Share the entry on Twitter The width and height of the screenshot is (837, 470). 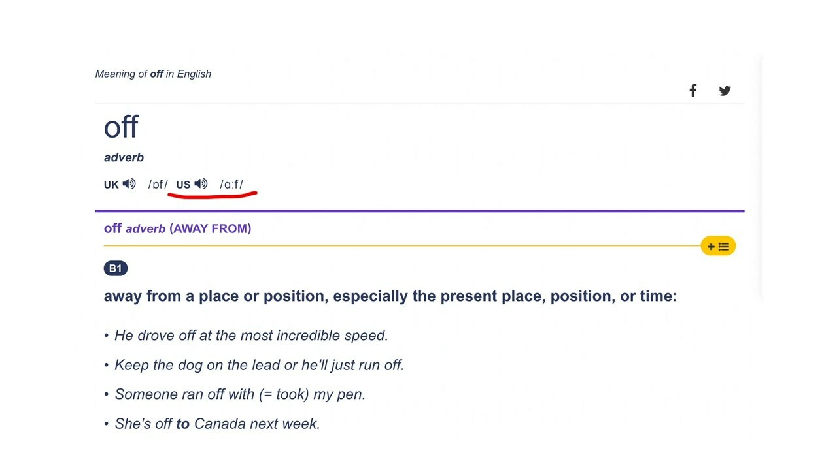click(725, 91)
